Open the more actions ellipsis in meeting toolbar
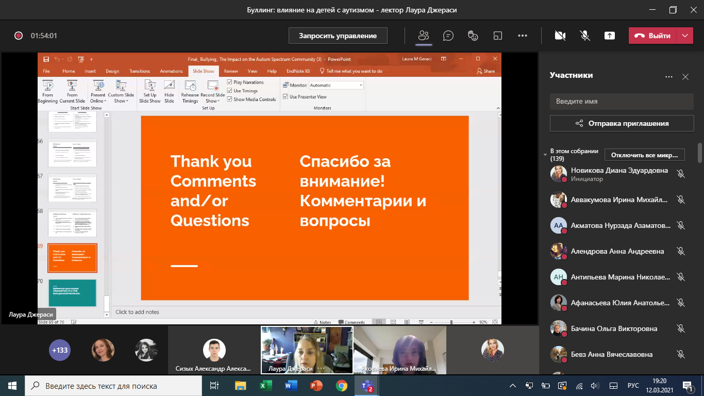704x396 pixels. pos(523,36)
